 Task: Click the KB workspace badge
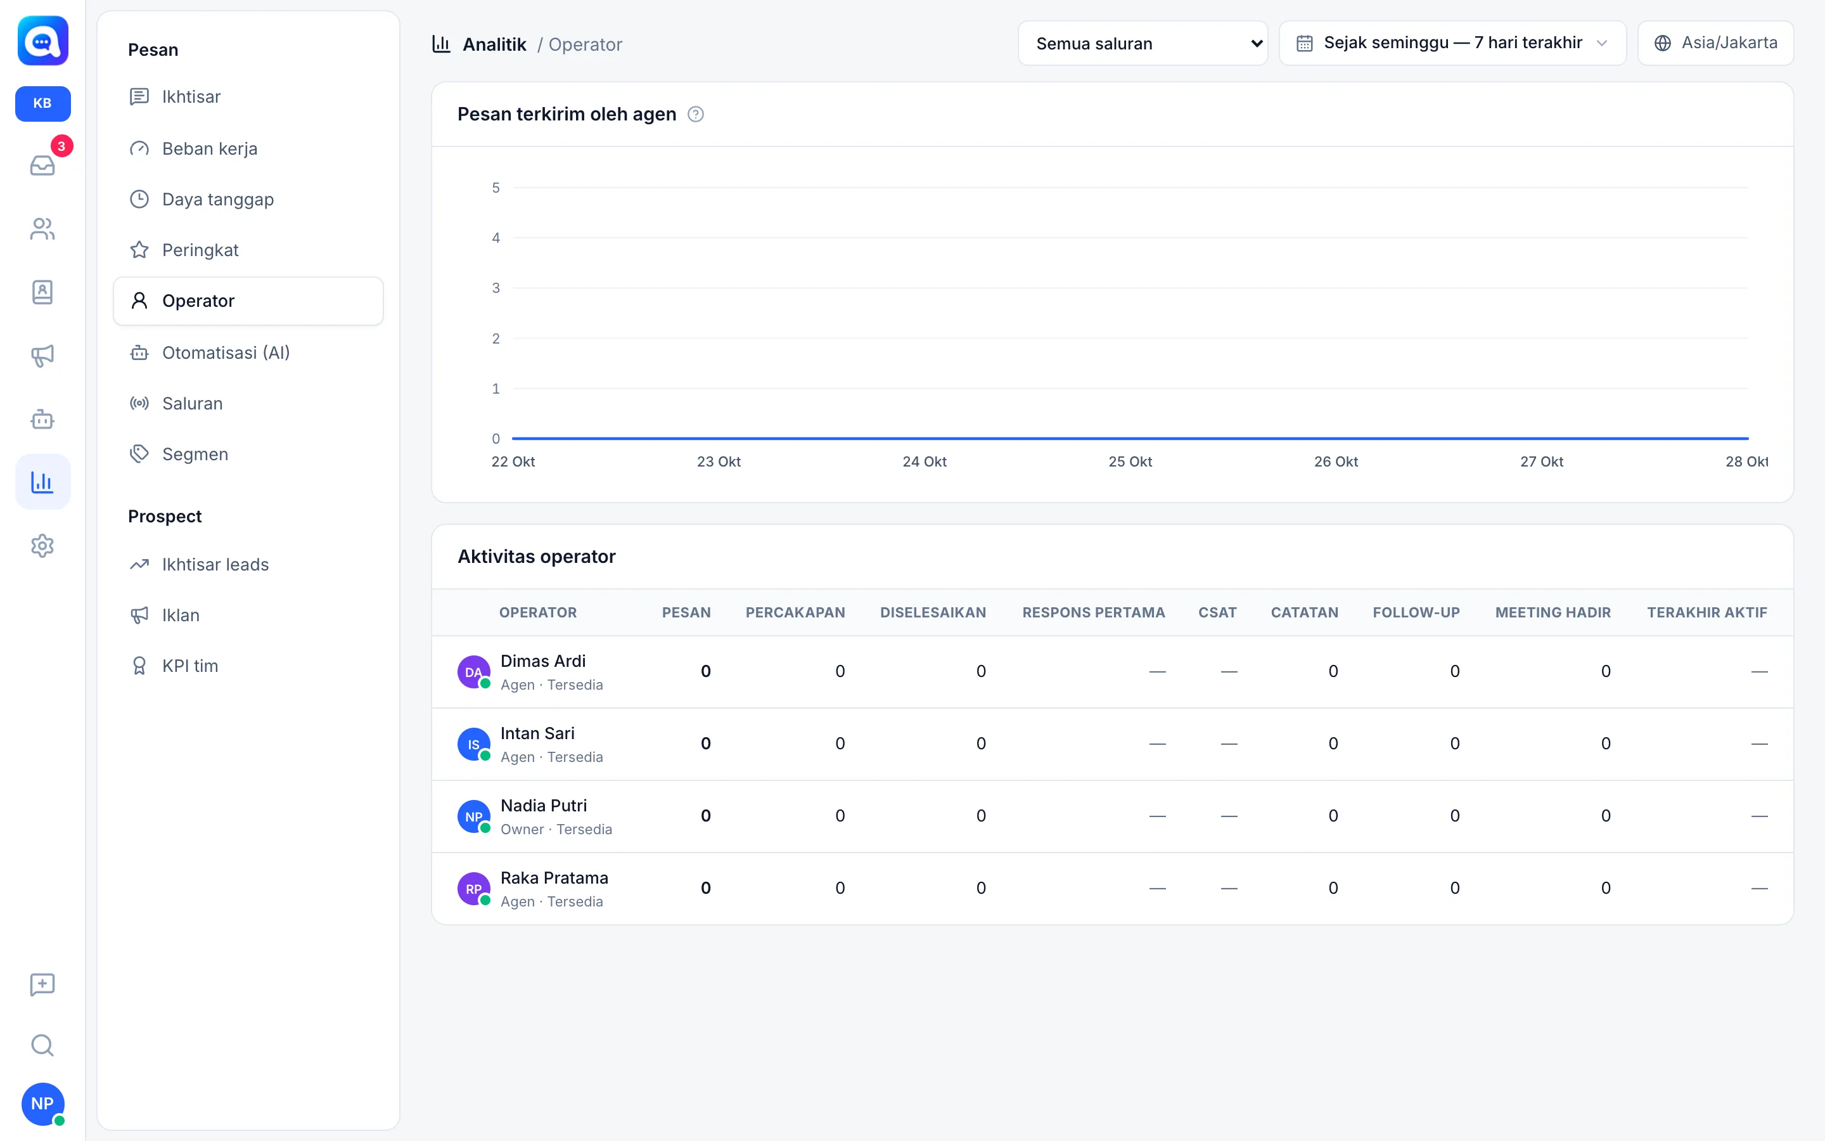[x=43, y=103]
